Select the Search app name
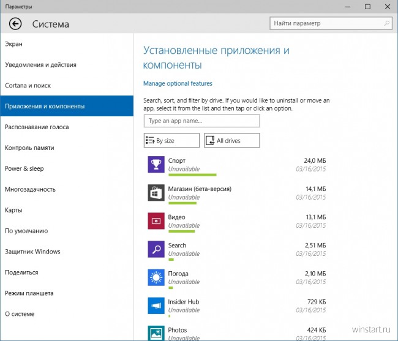This screenshot has height=341, width=398. point(177,245)
